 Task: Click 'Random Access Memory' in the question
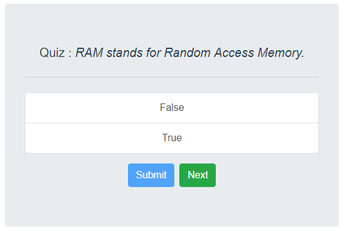[234, 53]
